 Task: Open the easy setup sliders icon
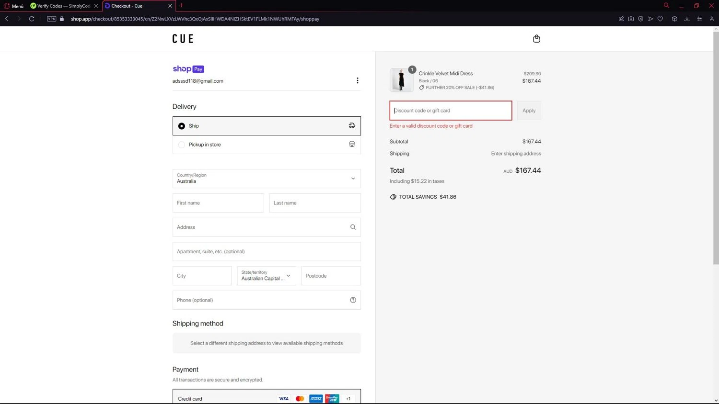point(699,19)
